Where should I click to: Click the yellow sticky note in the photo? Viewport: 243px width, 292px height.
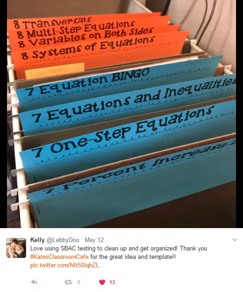pos(54,71)
